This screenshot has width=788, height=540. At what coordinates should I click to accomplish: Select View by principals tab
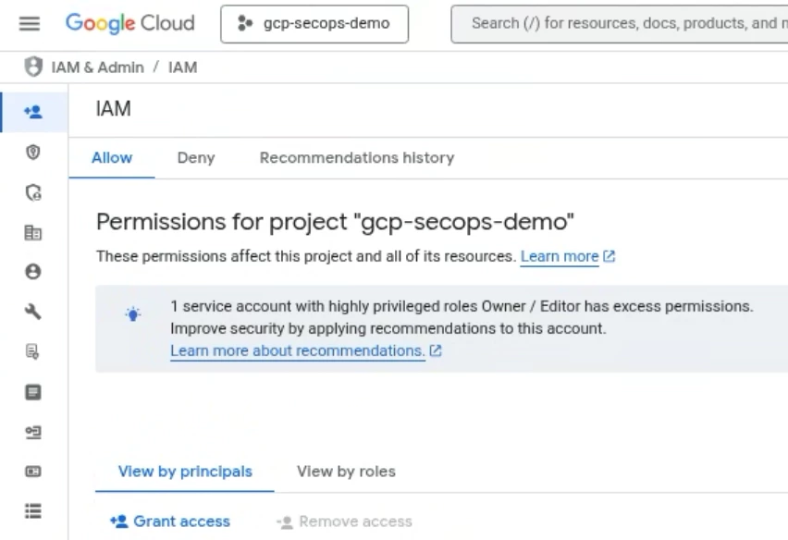pyautogui.click(x=185, y=472)
